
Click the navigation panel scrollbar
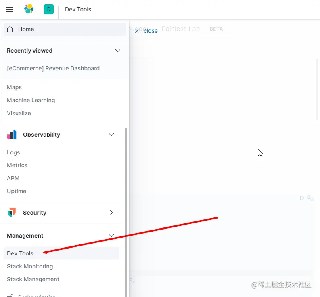click(126, 212)
